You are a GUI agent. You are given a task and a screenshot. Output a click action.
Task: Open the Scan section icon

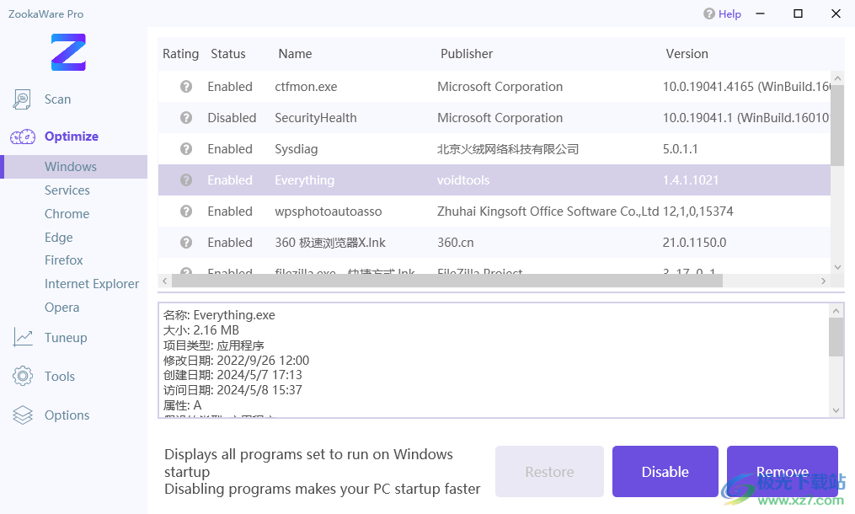pyautogui.click(x=23, y=99)
